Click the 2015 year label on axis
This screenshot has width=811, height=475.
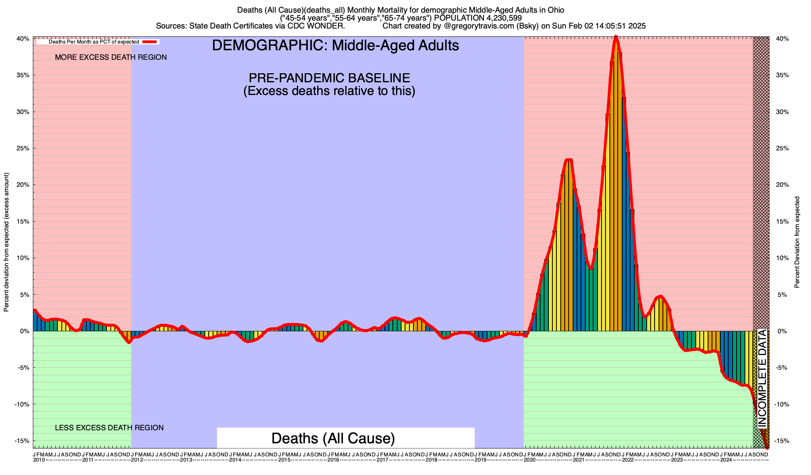[x=284, y=460]
